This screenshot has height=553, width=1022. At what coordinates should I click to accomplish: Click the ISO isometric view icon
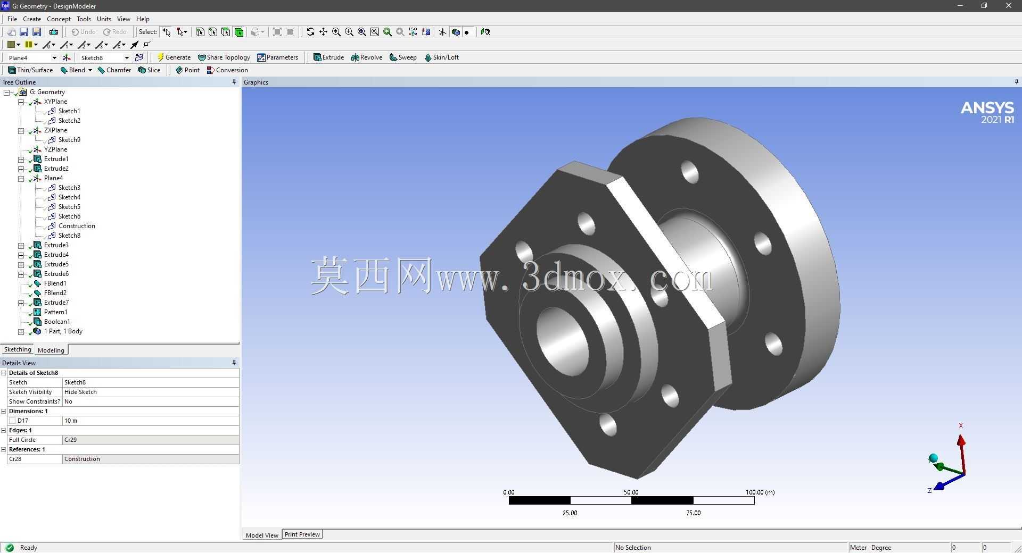coord(413,32)
